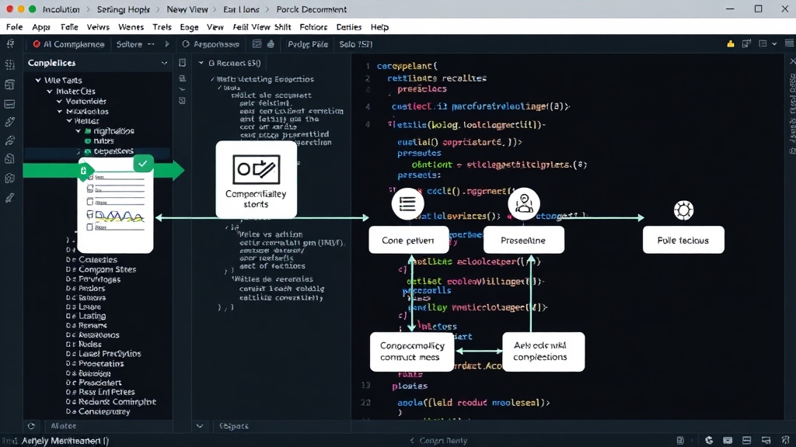Click the first status bar icon at bottom right
The height and width of the screenshot is (447, 796).
tap(680, 441)
